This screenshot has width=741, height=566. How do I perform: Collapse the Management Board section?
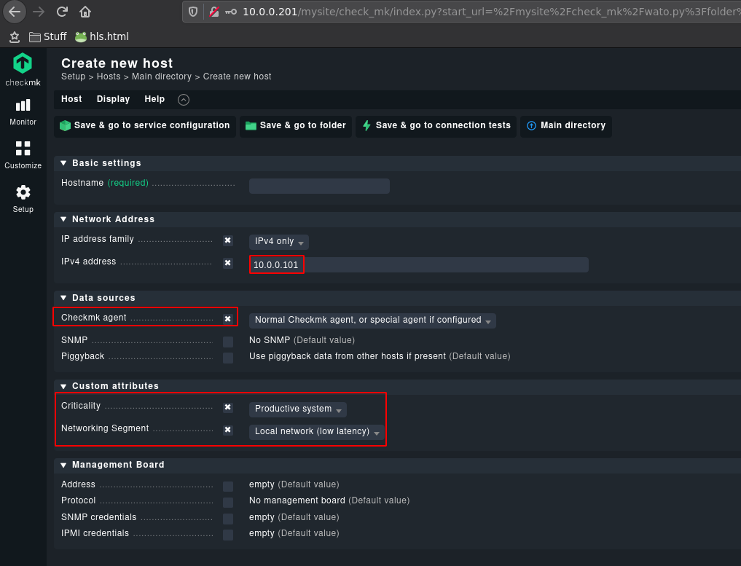pyautogui.click(x=63, y=465)
